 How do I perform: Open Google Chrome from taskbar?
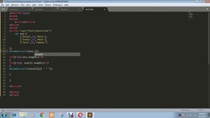[x=42, y=115]
